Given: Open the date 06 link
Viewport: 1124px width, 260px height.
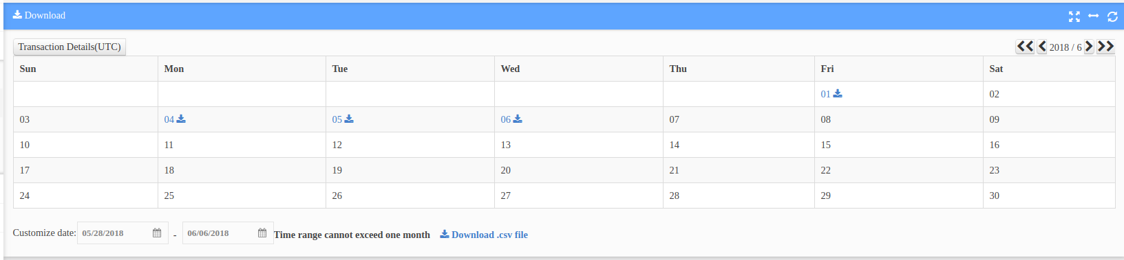Looking at the screenshot, I should point(506,119).
